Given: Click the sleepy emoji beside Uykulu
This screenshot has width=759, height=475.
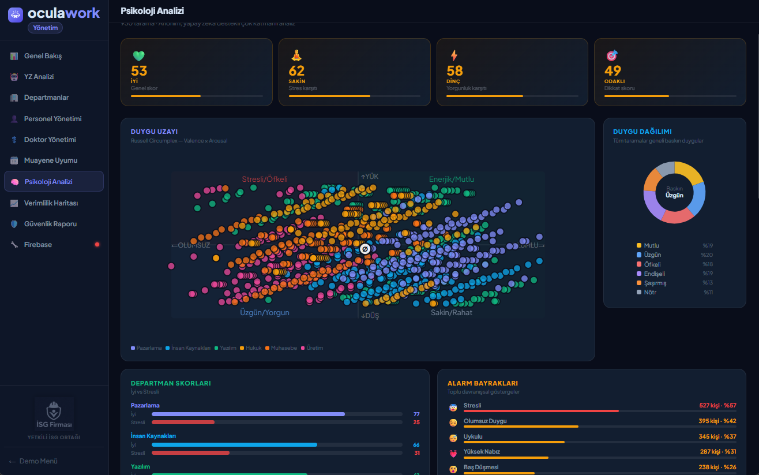Looking at the screenshot, I should coord(453,438).
